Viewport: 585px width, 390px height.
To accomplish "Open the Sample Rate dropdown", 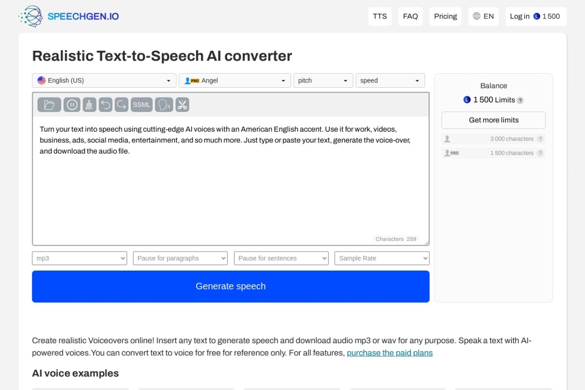I will pos(382,258).
